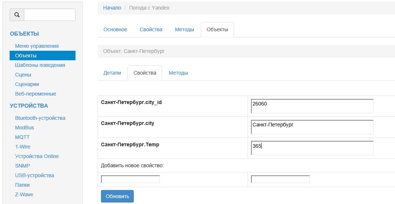The image size is (395, 204).
Task: Click the new property value field
Action: tap(280, 179)
